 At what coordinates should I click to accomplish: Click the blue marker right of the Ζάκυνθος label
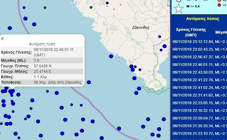tap(160, 37)
